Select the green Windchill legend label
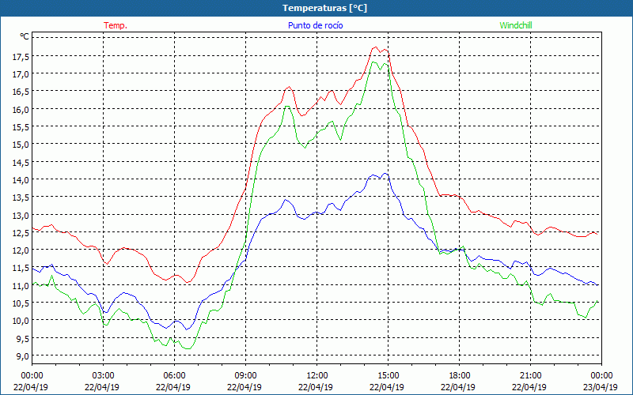 pyautogui.click(x=516, y=25)
